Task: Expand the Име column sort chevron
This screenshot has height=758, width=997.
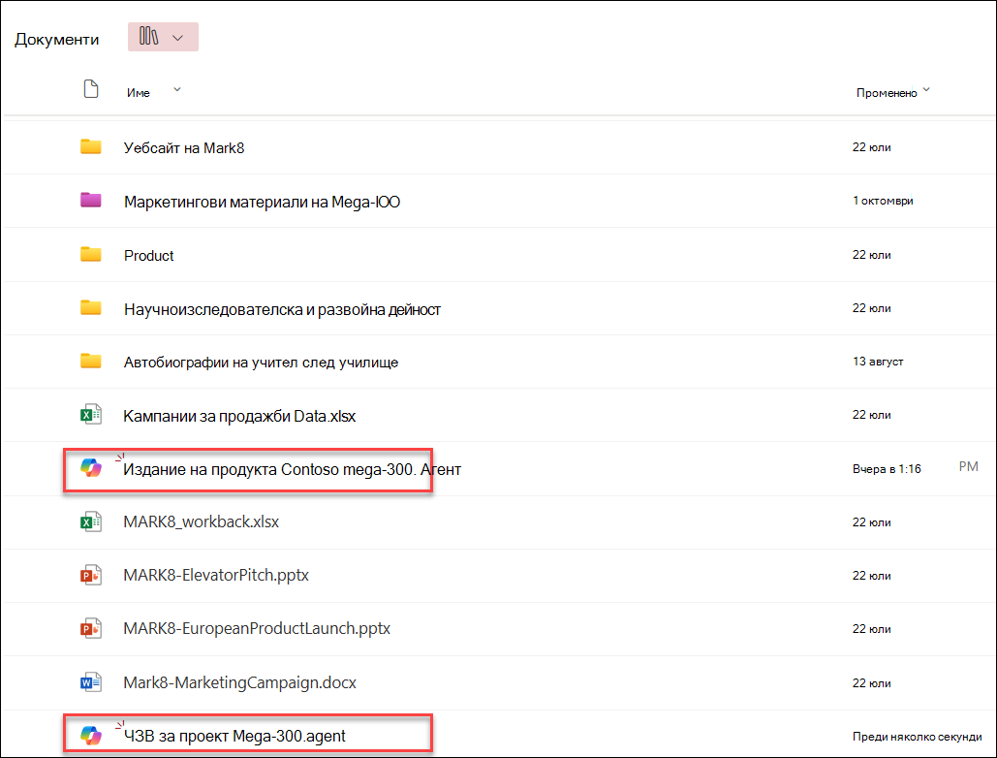Action: click(177, 90)
